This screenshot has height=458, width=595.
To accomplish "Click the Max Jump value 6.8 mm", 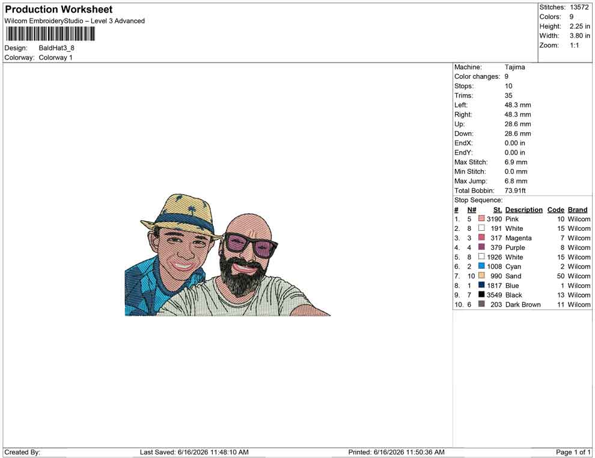I will 516,181.
